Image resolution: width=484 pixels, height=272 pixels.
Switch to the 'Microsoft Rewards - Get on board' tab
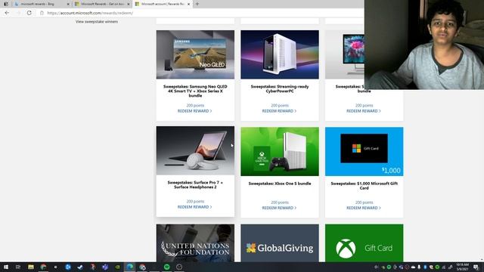102,4
